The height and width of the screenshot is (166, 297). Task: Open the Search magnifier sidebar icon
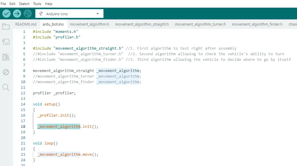6,88
